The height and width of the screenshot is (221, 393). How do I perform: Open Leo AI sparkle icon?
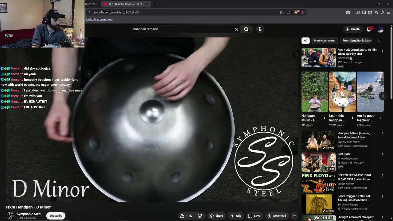tap(376, 12)
